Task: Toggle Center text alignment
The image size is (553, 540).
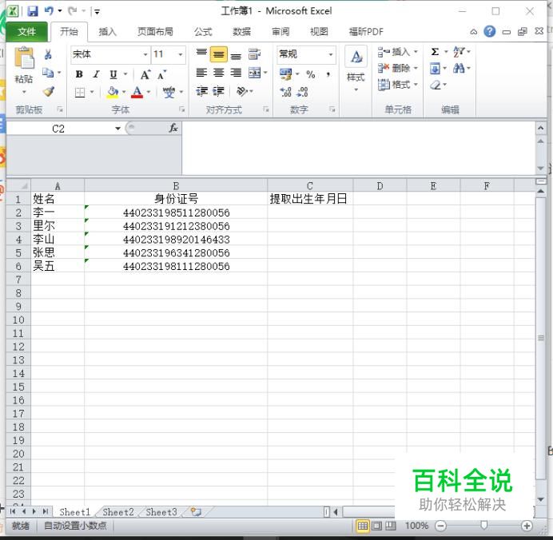Action: coord(219,73)
